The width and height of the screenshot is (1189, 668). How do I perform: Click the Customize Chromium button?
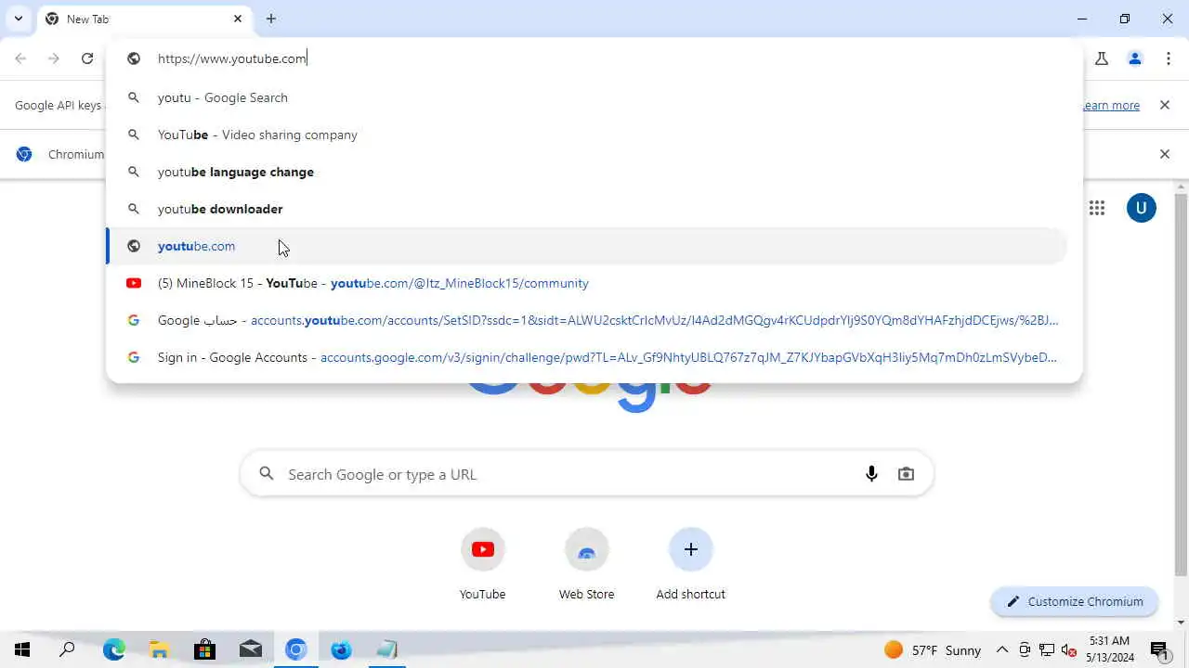click(x=1075, y=601)
